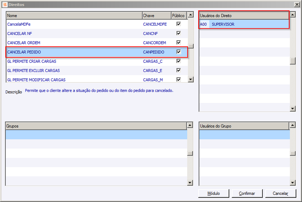302x202 pixels.
Task: Select the CANCELAR PEDIDO row
Action: (x=97, y=52)
